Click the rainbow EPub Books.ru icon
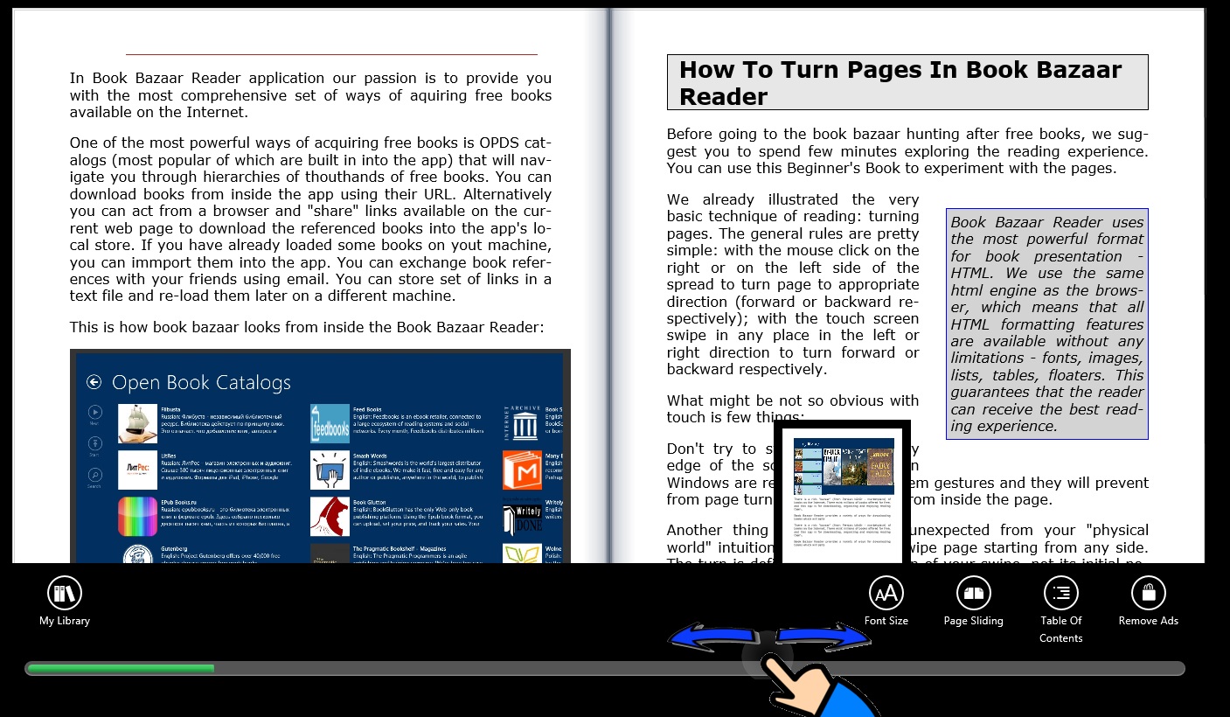1230x717 pixels. point(137,517)
